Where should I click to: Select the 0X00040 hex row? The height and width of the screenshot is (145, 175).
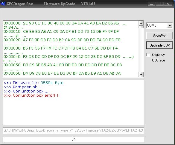click(x=69, y=57)
